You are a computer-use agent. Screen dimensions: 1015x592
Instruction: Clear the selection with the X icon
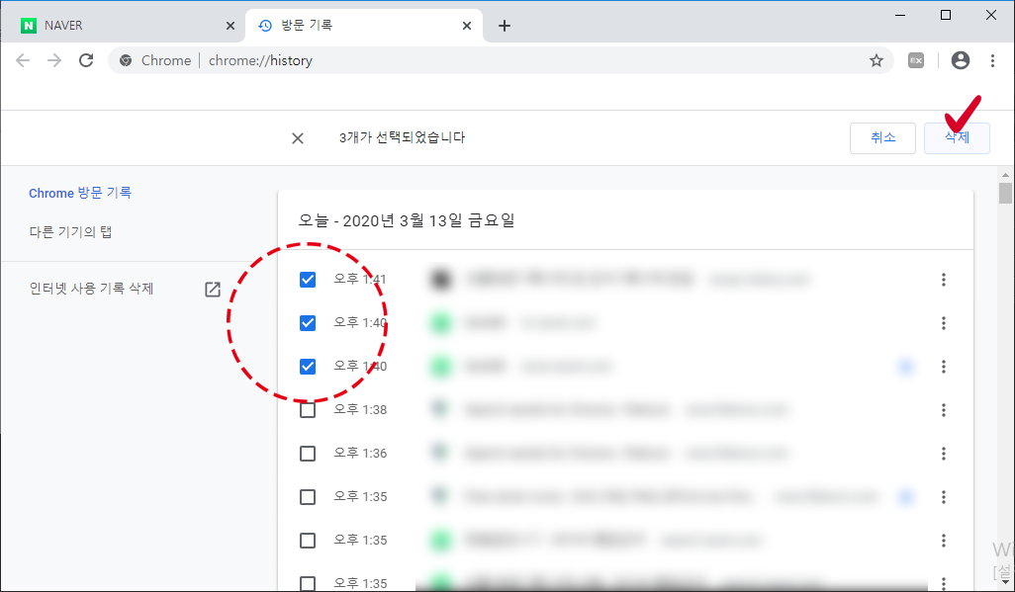[x=298, y=137]
